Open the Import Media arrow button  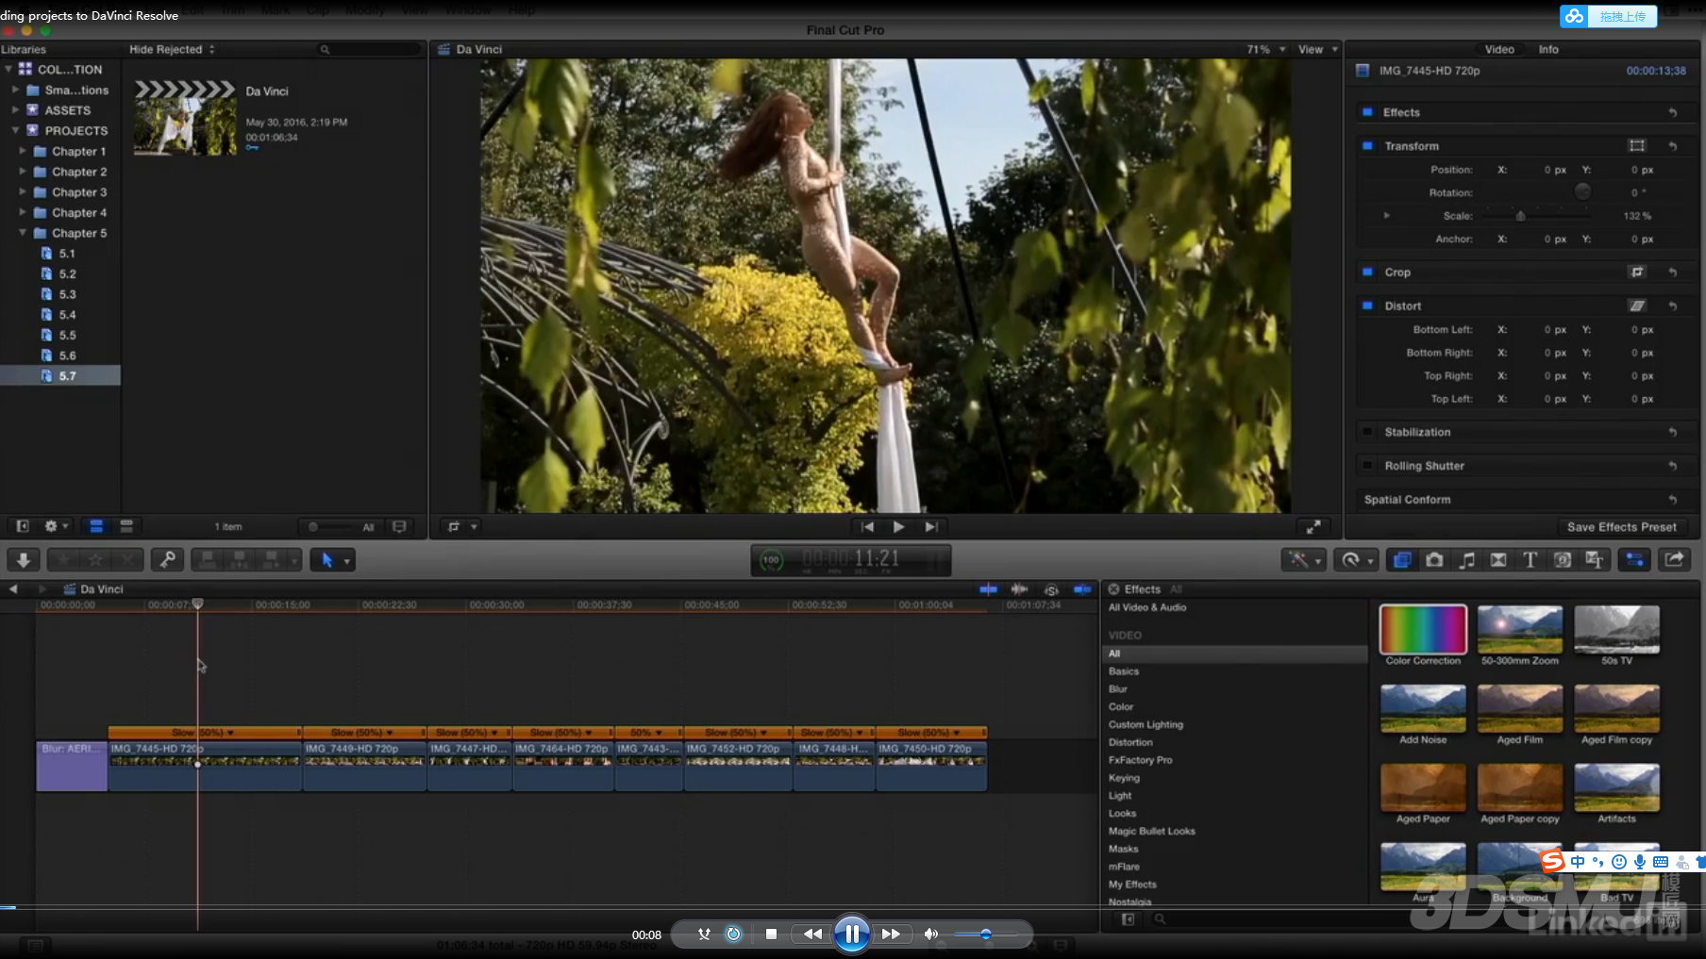24,560
